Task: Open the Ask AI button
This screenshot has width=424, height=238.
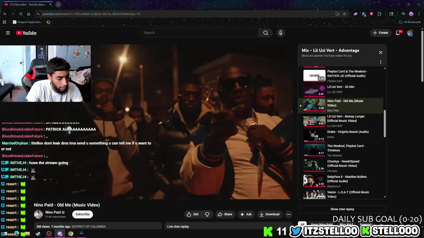Action: [246, 214]
